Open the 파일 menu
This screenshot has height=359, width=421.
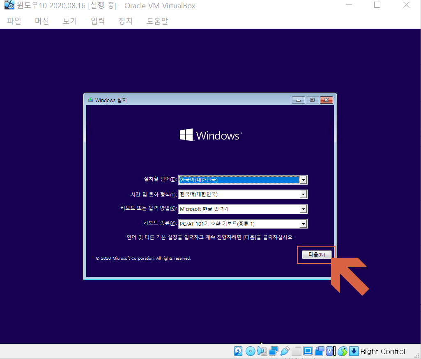click(14, 21)
